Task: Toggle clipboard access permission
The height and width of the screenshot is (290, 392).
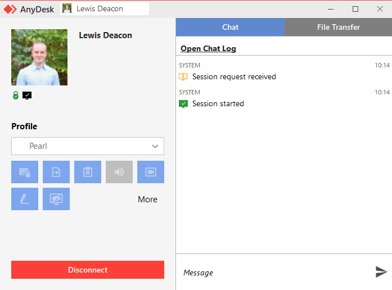Action: pyautogui.click(x=88, y=172)
